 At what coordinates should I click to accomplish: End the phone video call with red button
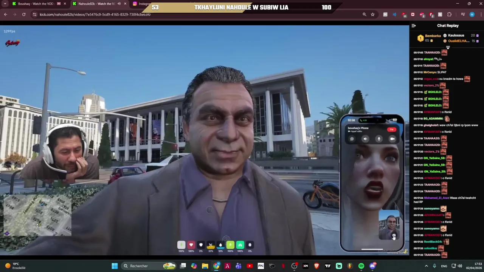391,130
